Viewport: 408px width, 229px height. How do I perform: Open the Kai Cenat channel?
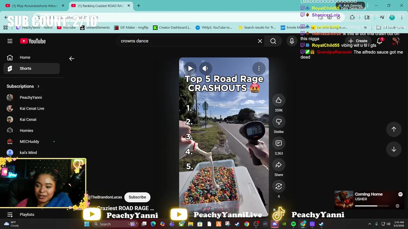click(x=32, y=120)
